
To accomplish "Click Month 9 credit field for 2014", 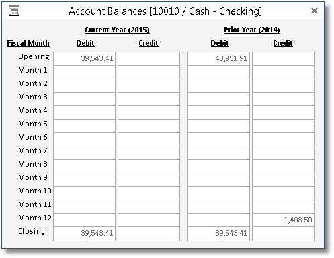I will 284,179.
